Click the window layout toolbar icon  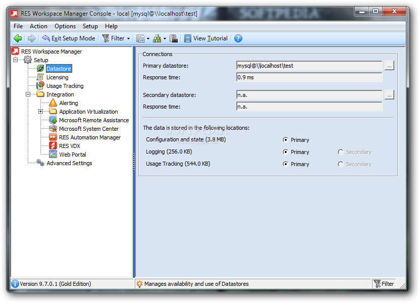pyautogui.click(x=140, y=39)
